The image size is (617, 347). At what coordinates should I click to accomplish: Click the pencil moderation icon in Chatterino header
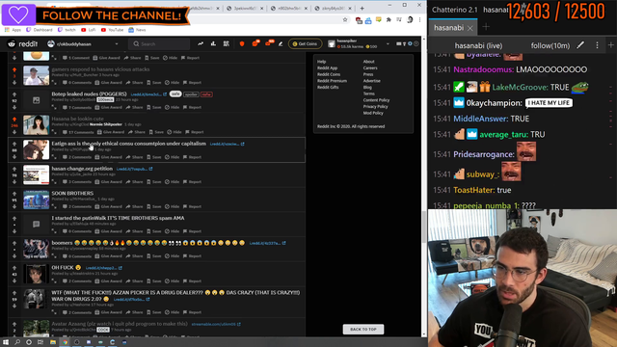point(580,45)
